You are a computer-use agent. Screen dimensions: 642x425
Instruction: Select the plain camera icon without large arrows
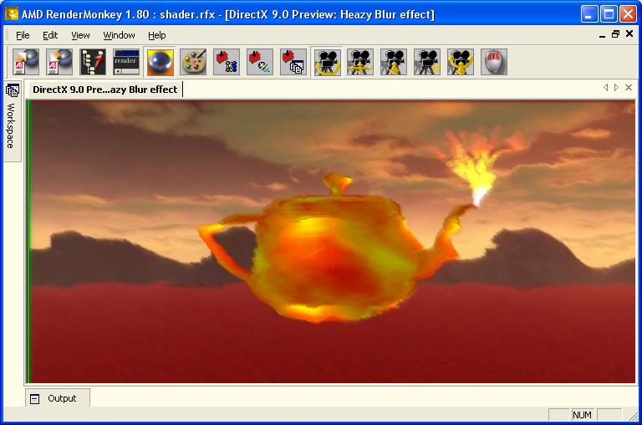(x=427, y=62)
